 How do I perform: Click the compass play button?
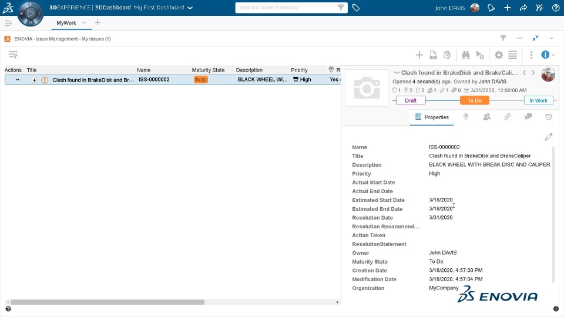click(x=31, y=14)
